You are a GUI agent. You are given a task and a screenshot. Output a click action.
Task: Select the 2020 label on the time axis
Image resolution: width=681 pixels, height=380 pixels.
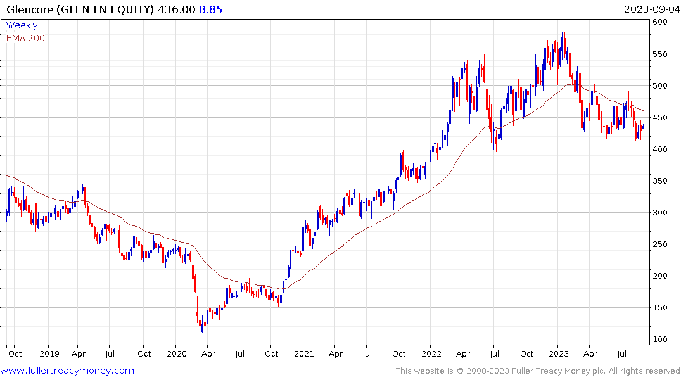177,354
